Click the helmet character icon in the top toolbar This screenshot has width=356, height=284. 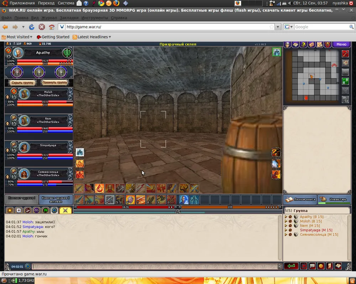(288, 44)
